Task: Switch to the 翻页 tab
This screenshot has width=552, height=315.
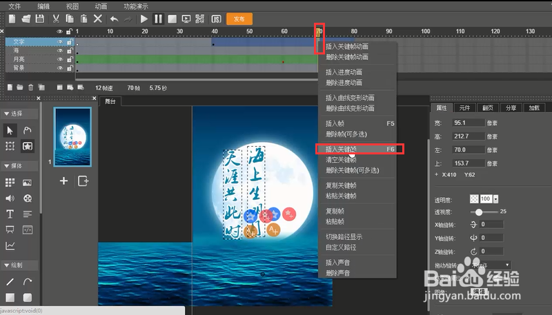Action: [x=488, y=108]
